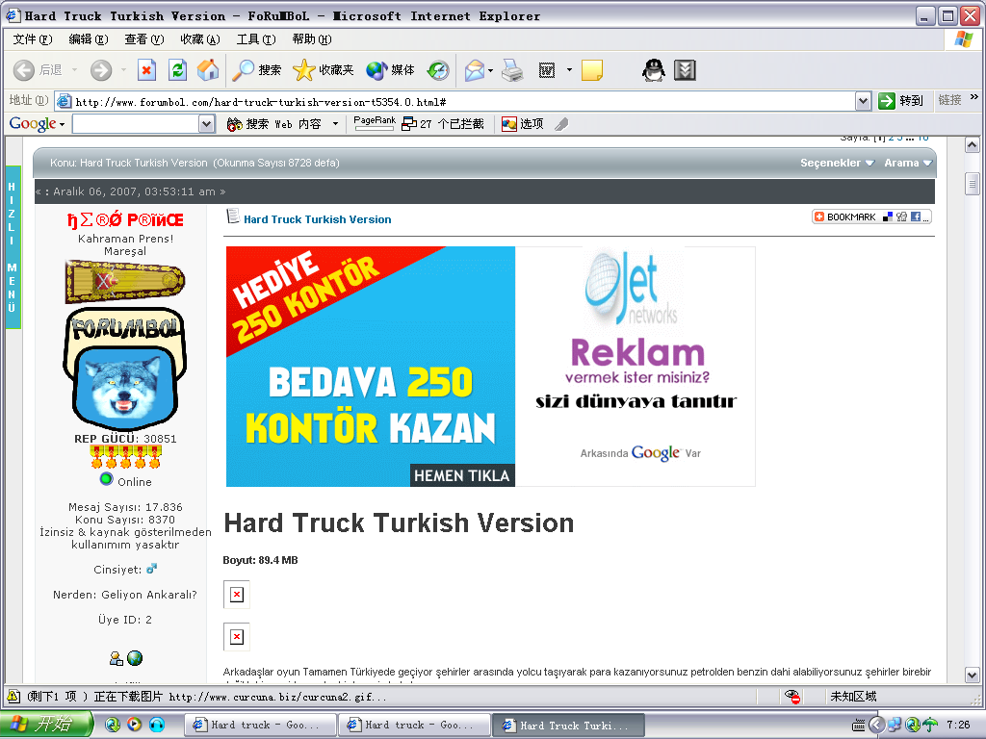Open the Forward button history dropdown arrow

point(123,69)
